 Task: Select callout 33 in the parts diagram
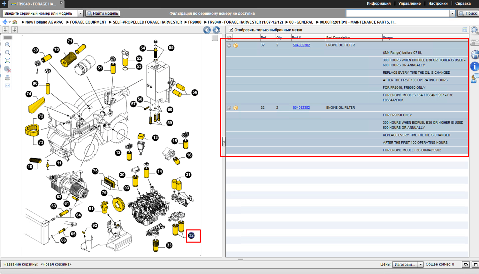coord(169,245)
